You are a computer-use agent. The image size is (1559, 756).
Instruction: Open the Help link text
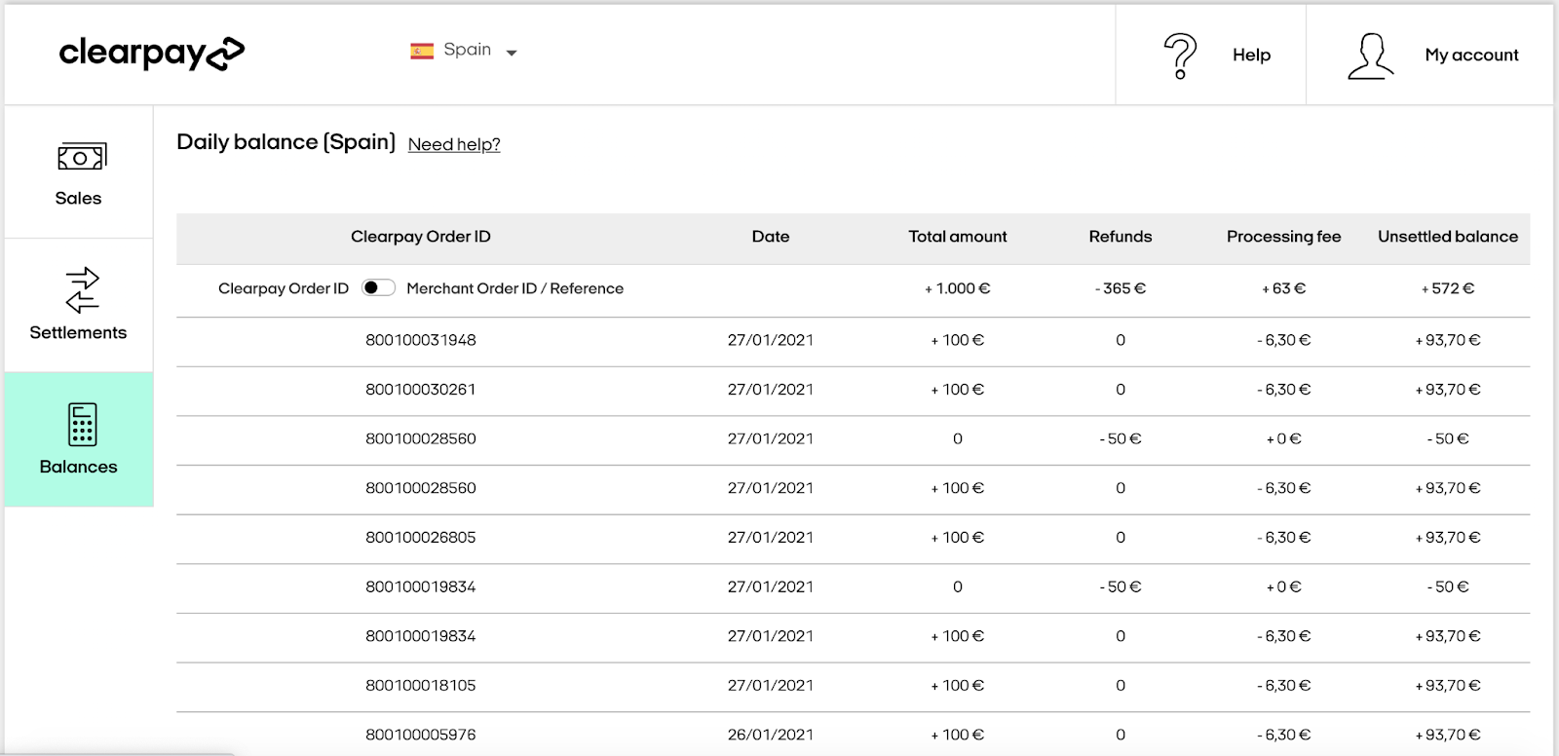pyautogui.click(x=1251, y=56)
